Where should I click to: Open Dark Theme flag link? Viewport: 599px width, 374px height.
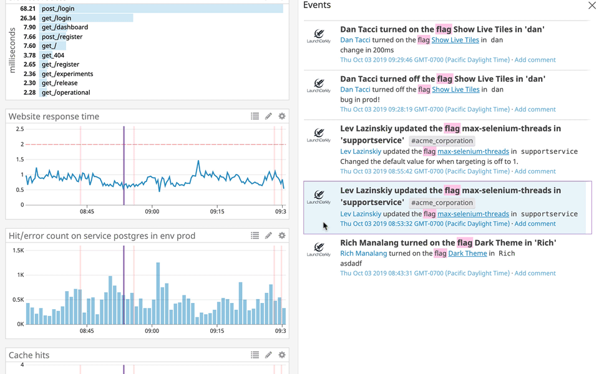pos(467,254)
